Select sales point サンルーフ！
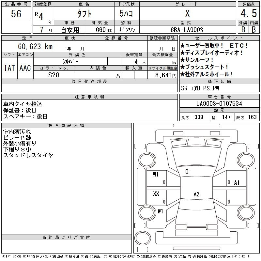The image size is (261, 261). [x=197, y=60]
